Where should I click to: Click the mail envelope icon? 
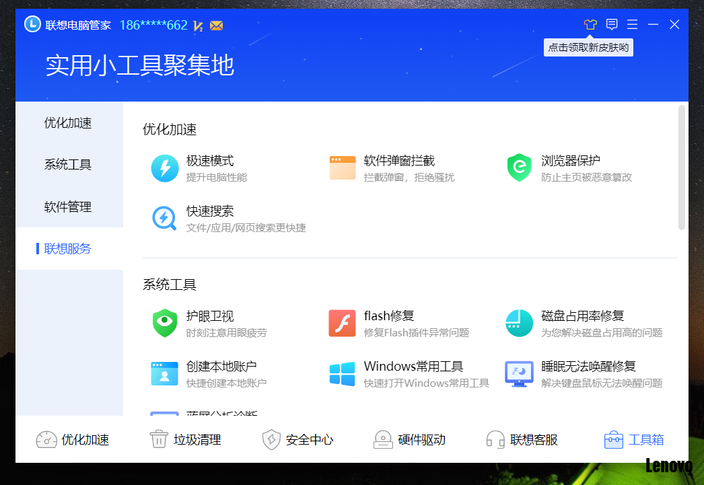click(216, 26)
